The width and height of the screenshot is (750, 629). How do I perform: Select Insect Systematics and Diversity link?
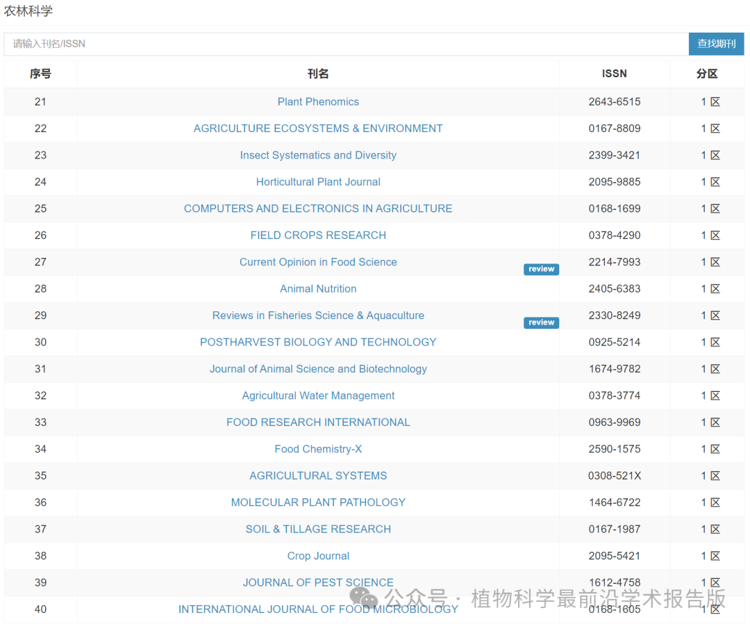click(x=318, y=155)
